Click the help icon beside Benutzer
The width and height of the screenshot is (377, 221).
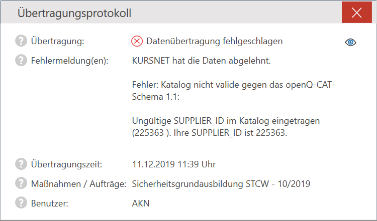click(21, 203)
